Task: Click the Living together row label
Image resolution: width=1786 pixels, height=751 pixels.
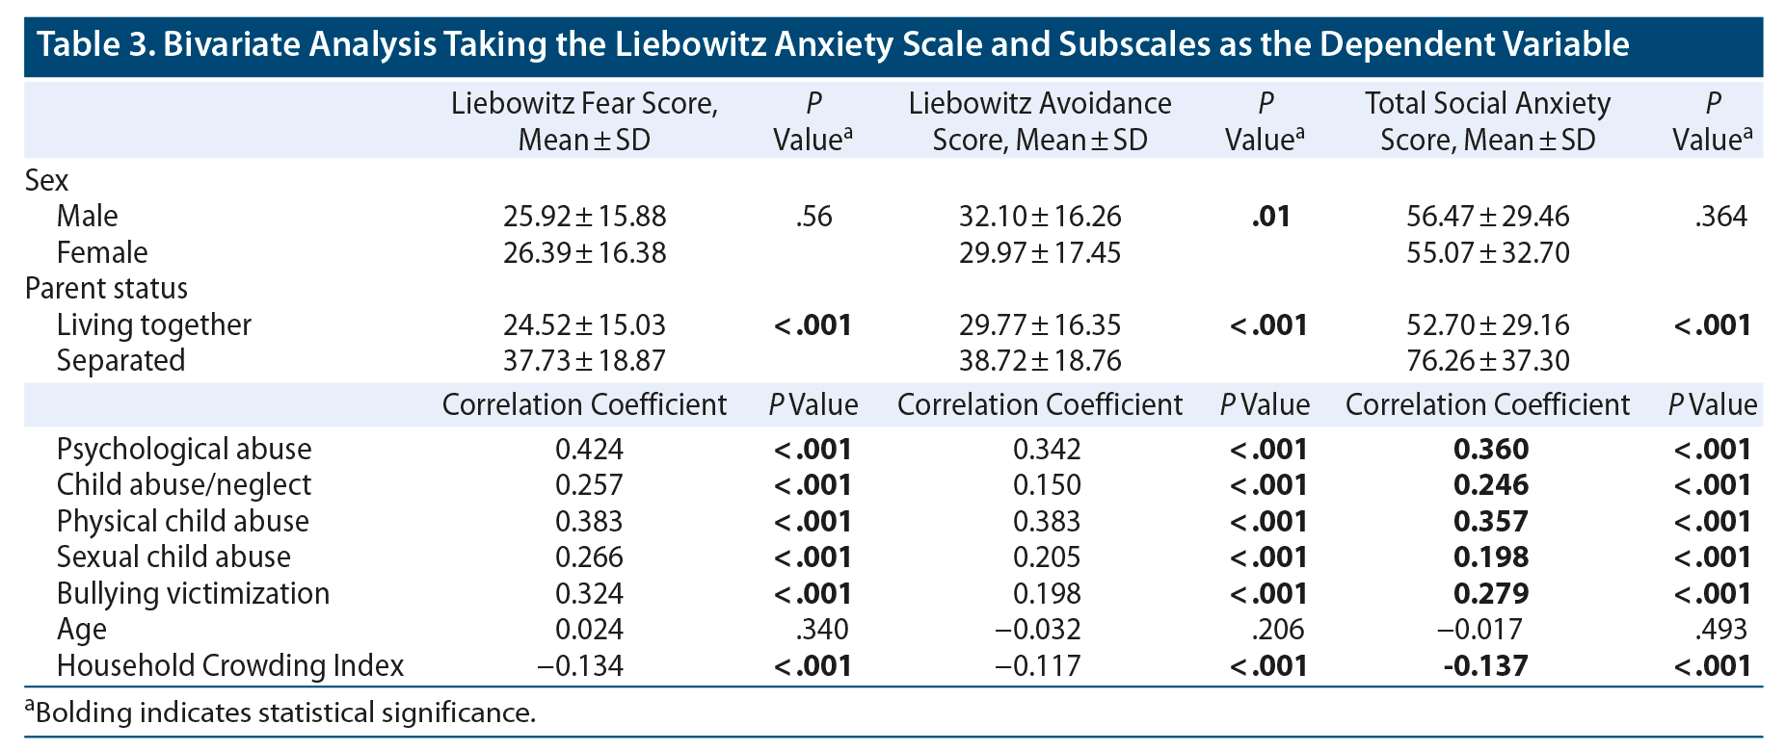Action: coord(153,324)
